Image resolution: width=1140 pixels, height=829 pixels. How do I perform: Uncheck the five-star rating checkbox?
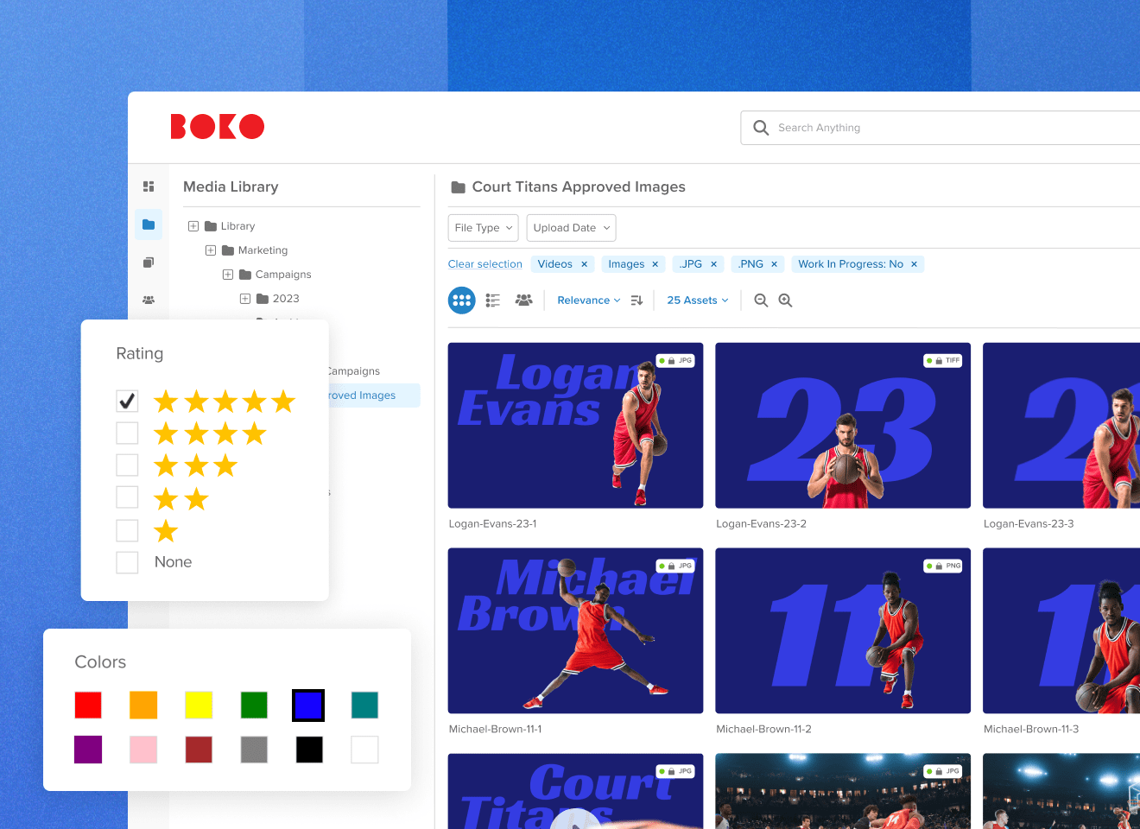127,401
